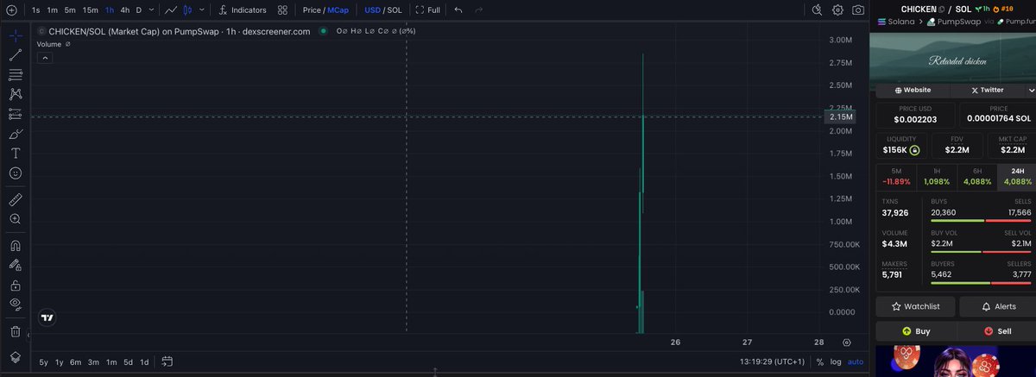Set chart interval to 1s
Screen dimensions: 1036x377
coord(35,9)
